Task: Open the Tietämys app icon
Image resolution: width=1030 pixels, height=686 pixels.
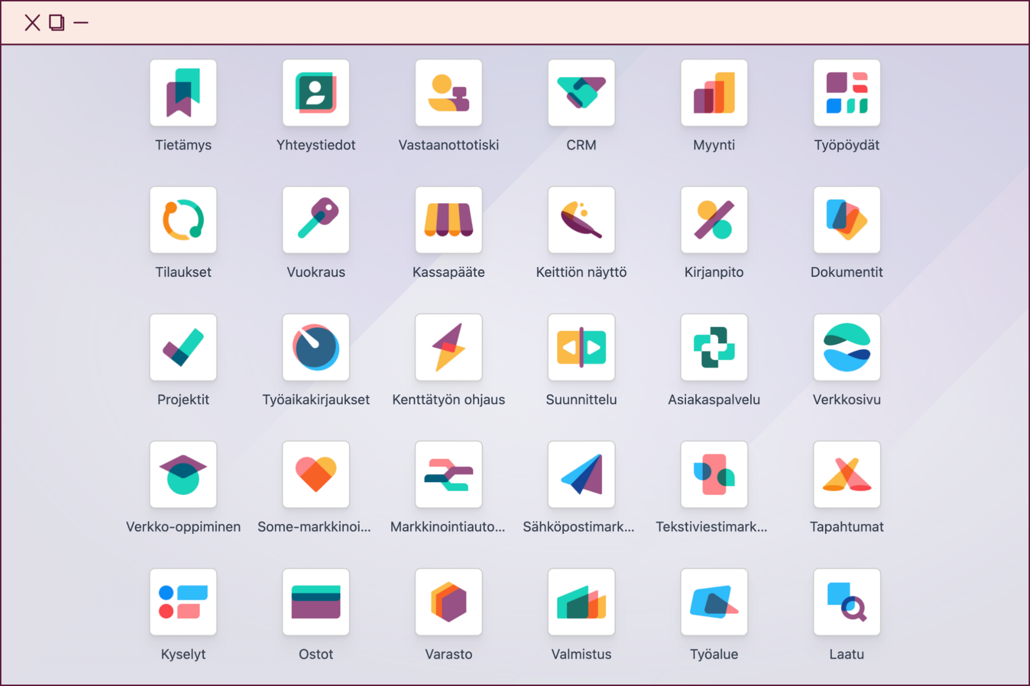Action: [x=183, y=93]
